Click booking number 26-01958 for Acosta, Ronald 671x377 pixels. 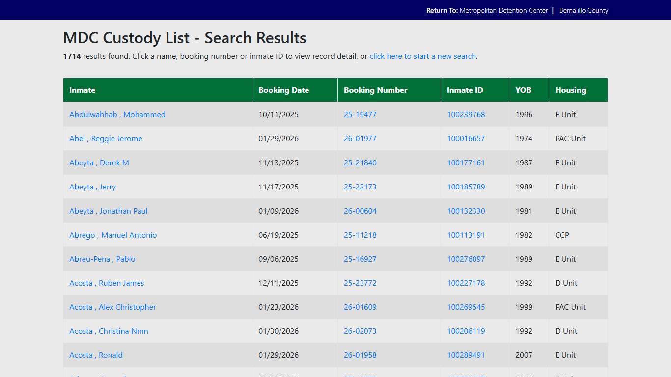pos(360,355)
